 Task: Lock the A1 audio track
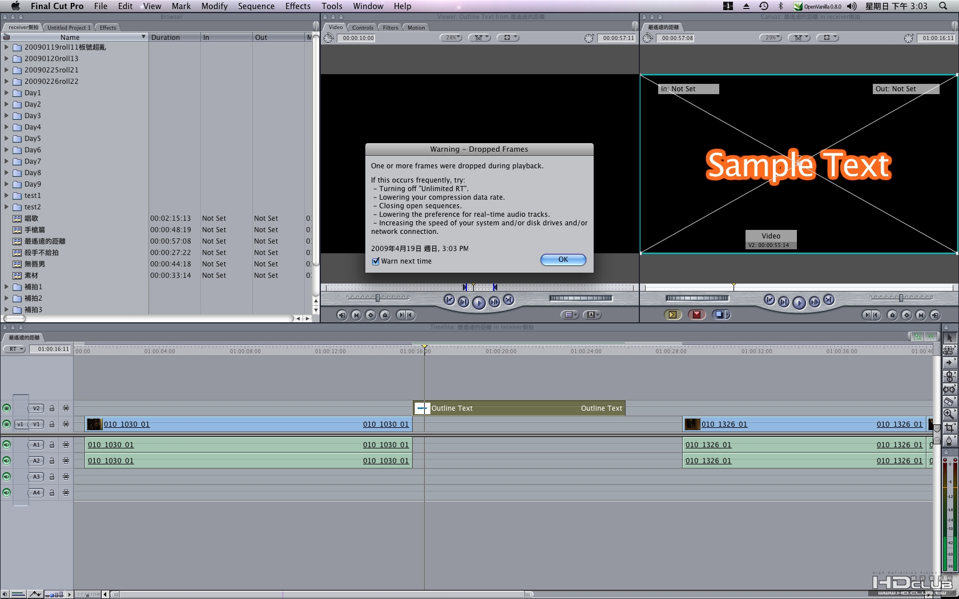point(52,445)
